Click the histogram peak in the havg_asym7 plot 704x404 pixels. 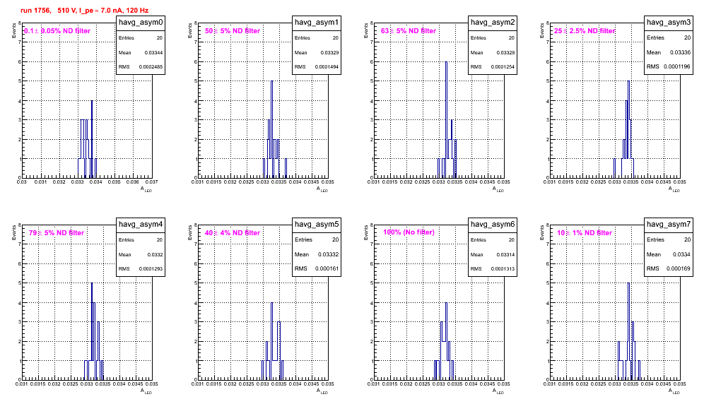click(628, 283)
